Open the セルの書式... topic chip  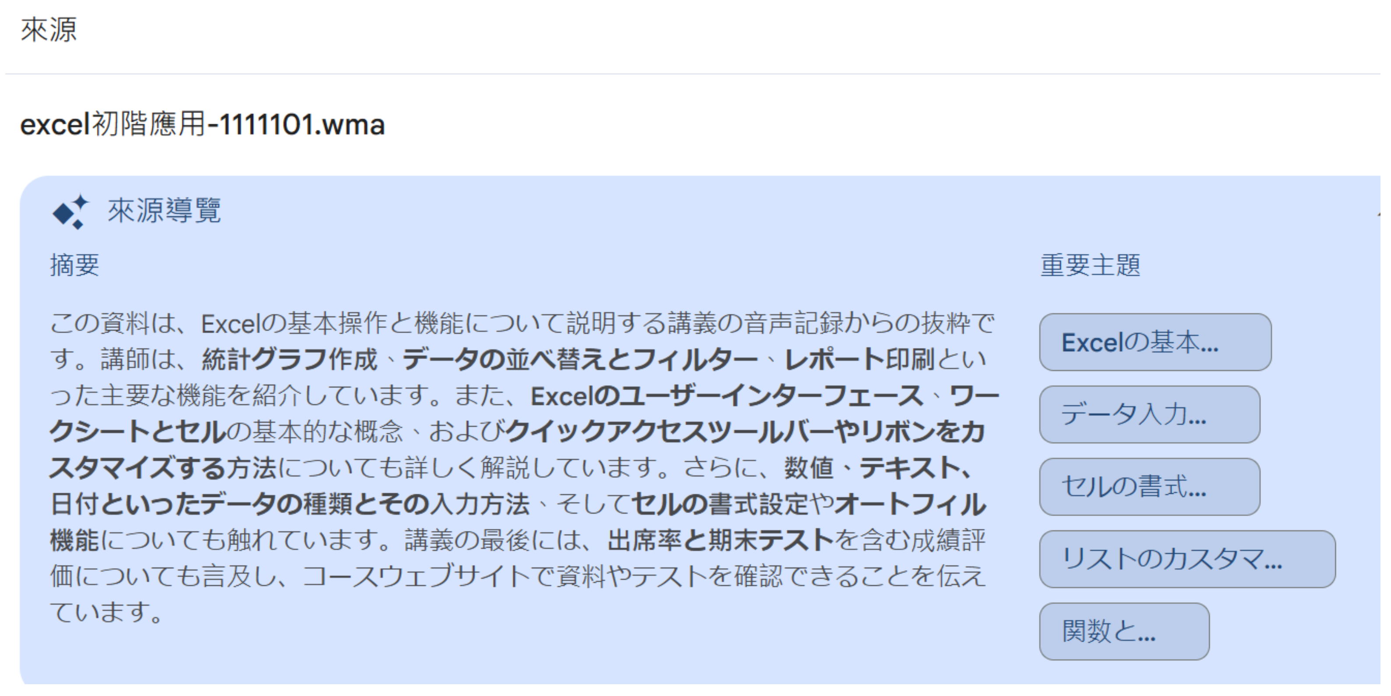(x=1150, y=487)
